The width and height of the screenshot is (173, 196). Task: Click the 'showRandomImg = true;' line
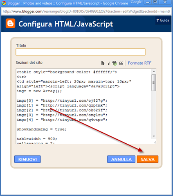pyautogui.click(x=42, y=129)
